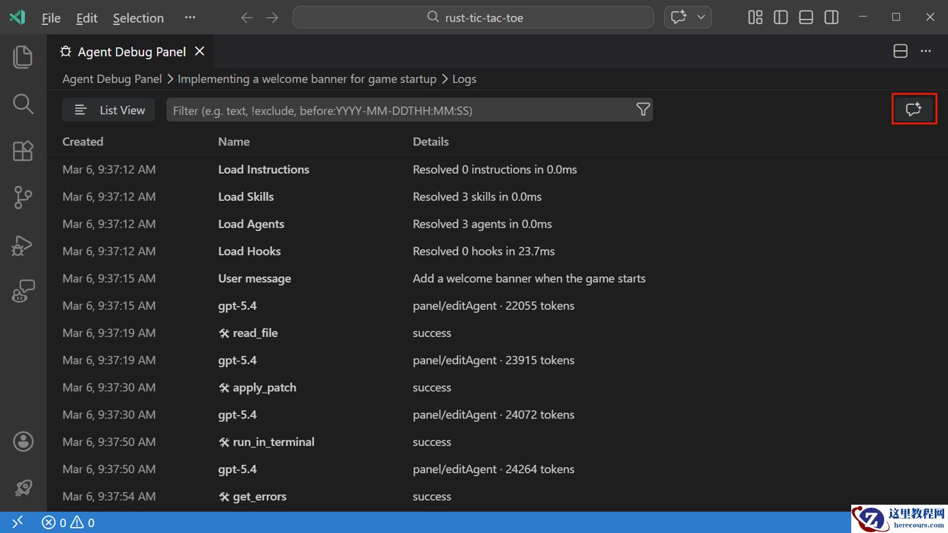Click the filter funnel icon in the filter bar

(x=643, y=109)
